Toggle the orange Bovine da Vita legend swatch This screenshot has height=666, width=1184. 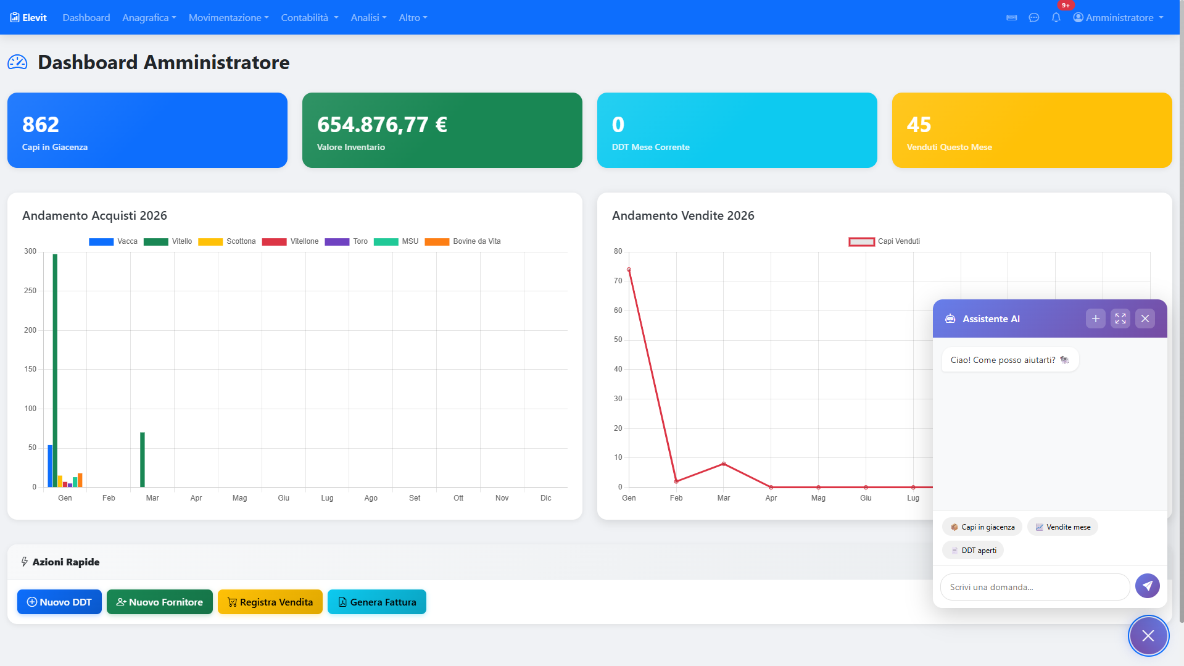[x=437, y=241]
